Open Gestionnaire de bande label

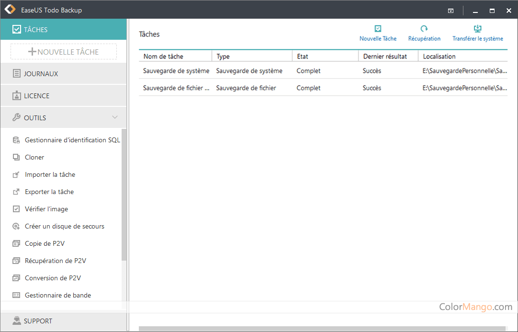pyautogui.click(x=58, y=295)
